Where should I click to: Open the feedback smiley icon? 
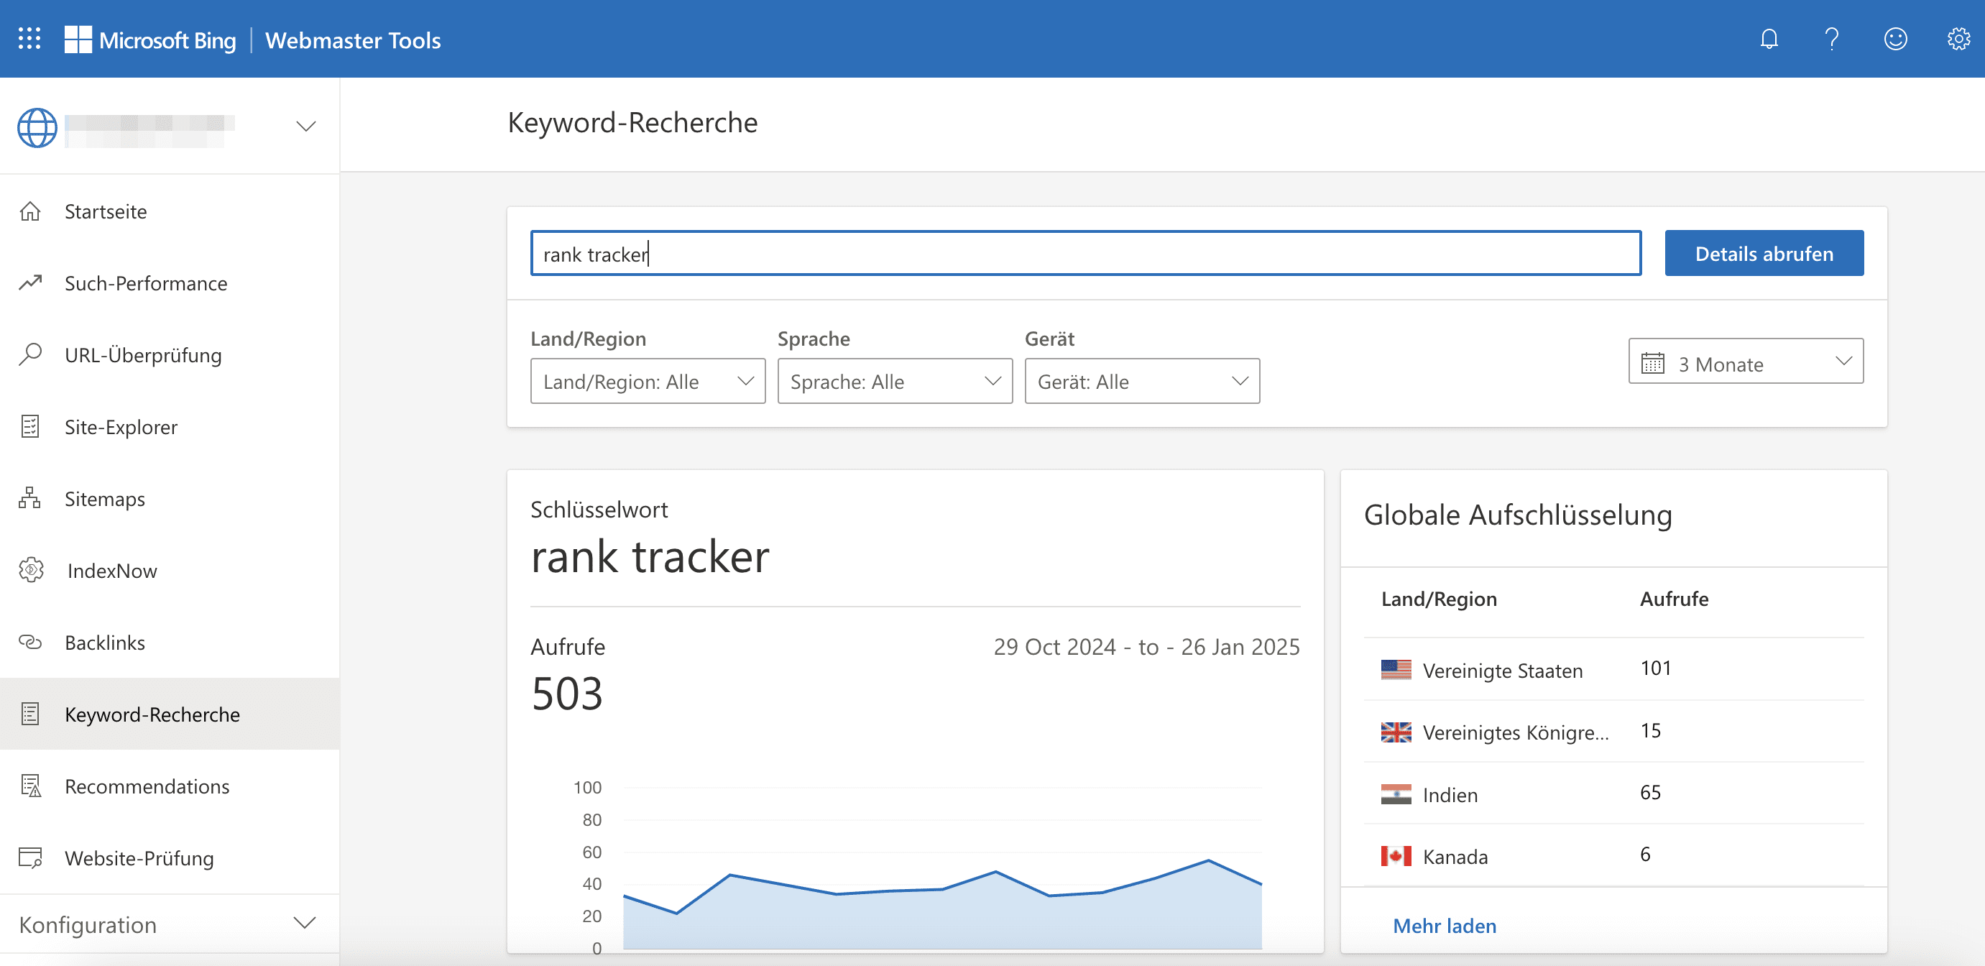[1895, 39]
